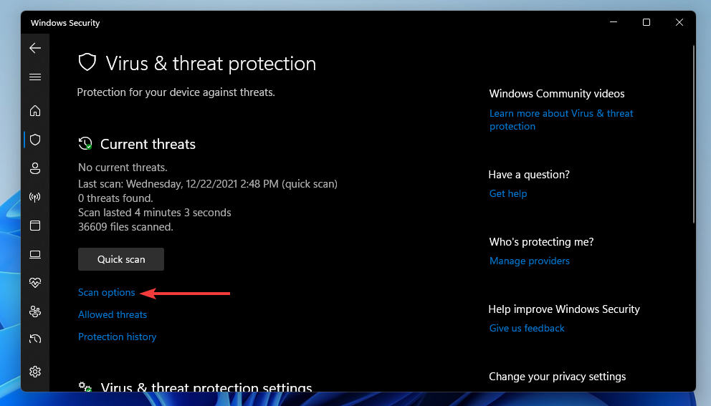This screenshot has width=711, height=406.
Task: Select Virus & threat protection shield icon
Action: point(35,140)
